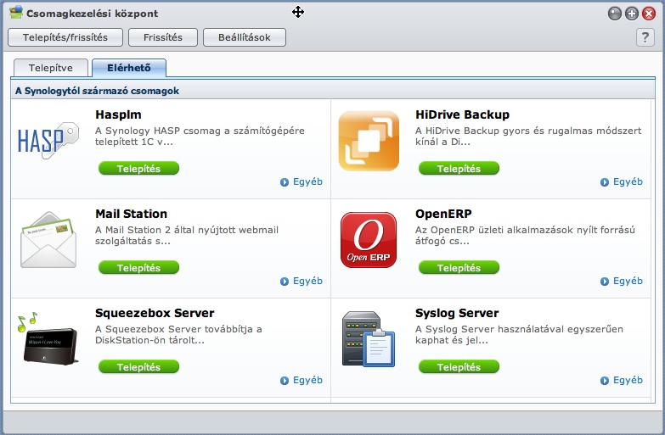Install Squeezebox Server via Telepítés button
This screenshot has height=435, width=665.
138,366
